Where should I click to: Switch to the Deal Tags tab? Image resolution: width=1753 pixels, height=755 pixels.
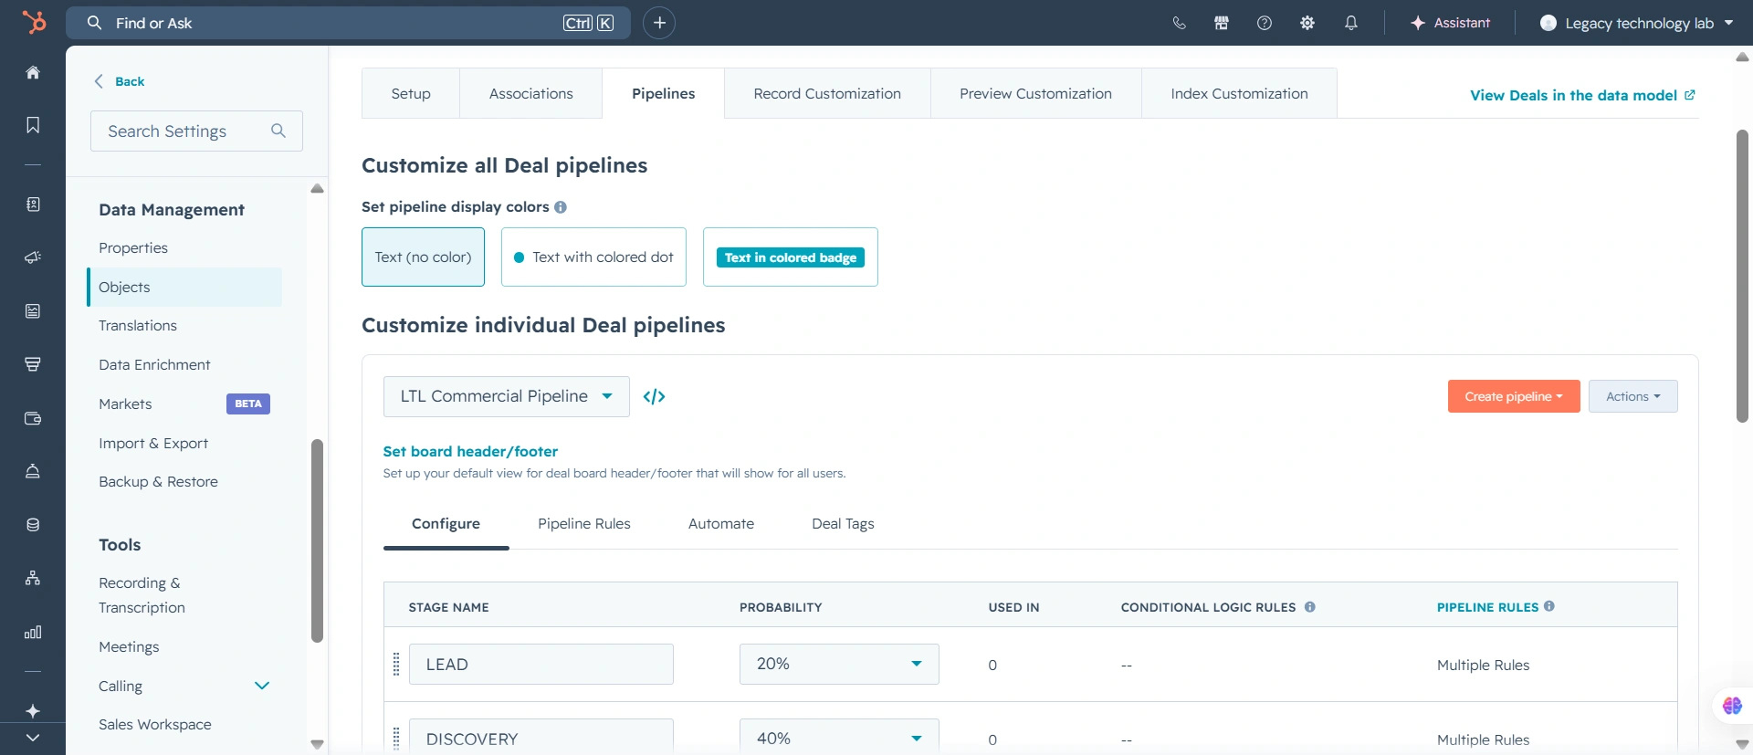coord(843,524)
